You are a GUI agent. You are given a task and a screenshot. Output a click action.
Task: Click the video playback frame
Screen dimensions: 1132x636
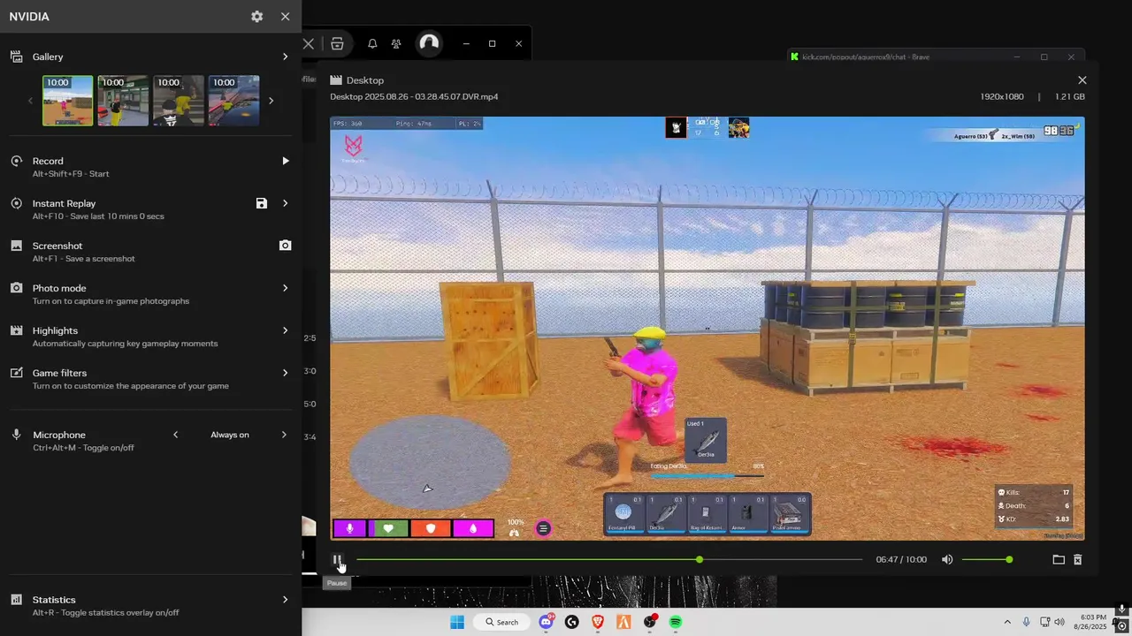click(707, 329)
